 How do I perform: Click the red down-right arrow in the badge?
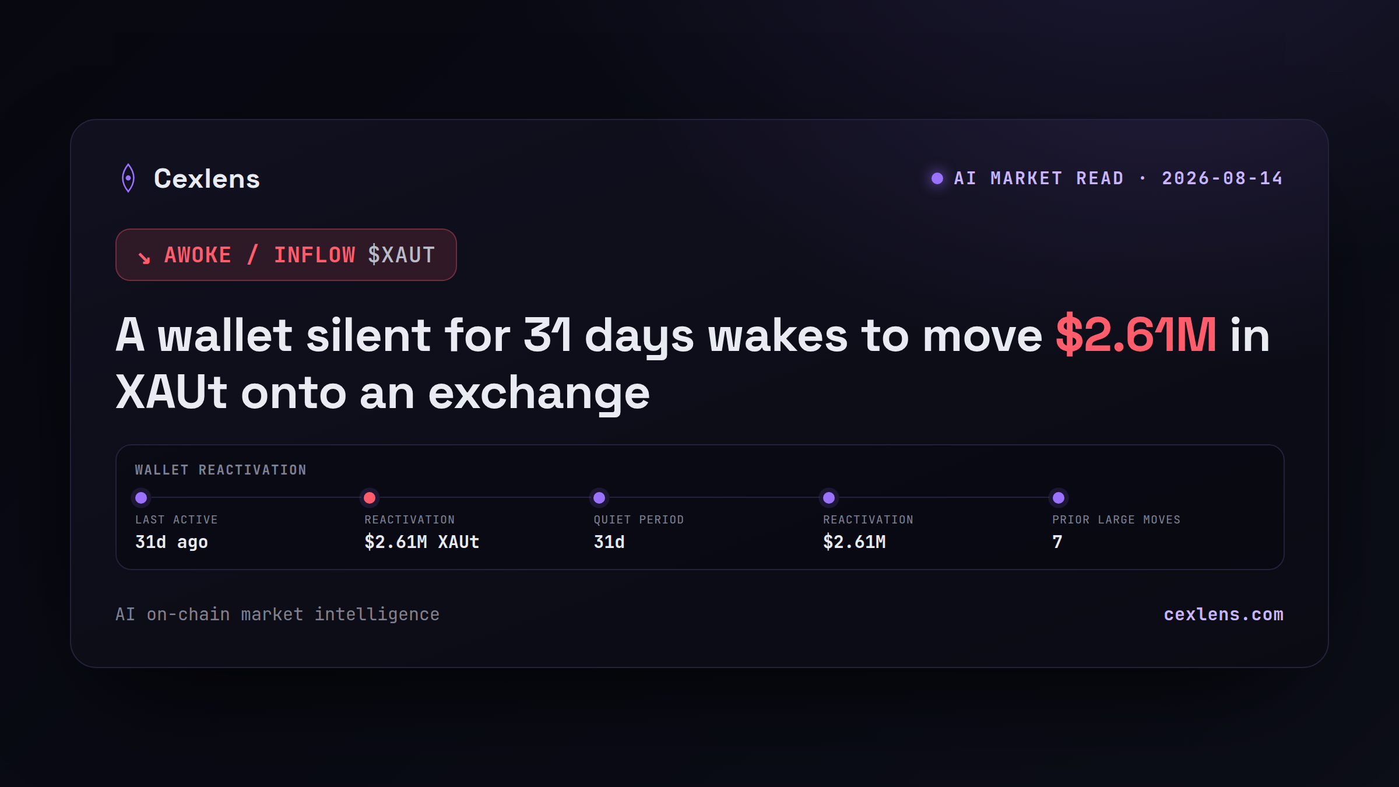tap(144, 257)
